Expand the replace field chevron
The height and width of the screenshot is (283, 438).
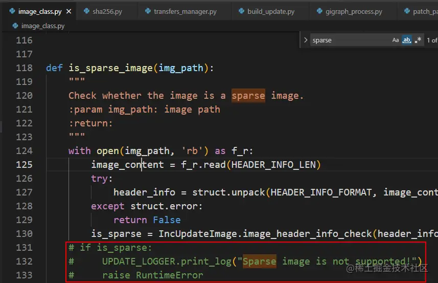(x=305, y=40)
